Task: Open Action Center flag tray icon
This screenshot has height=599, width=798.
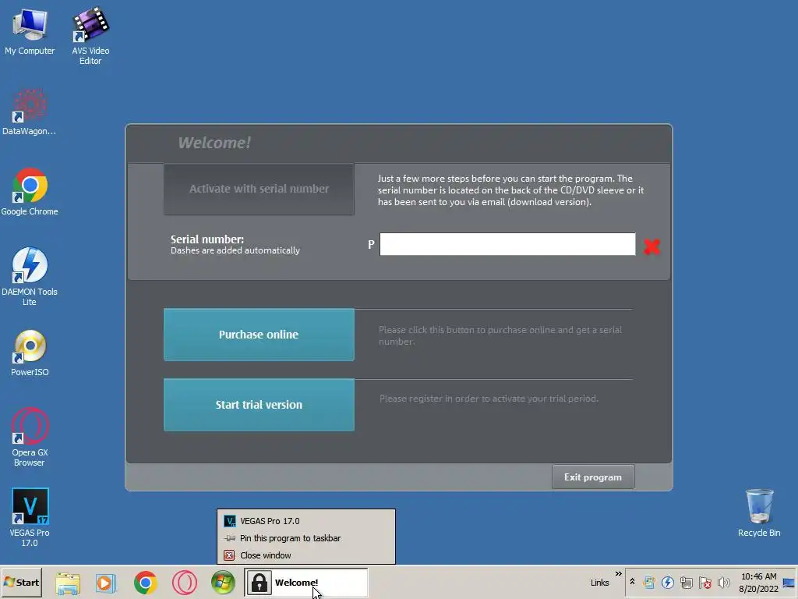Action: click(704, 582)
